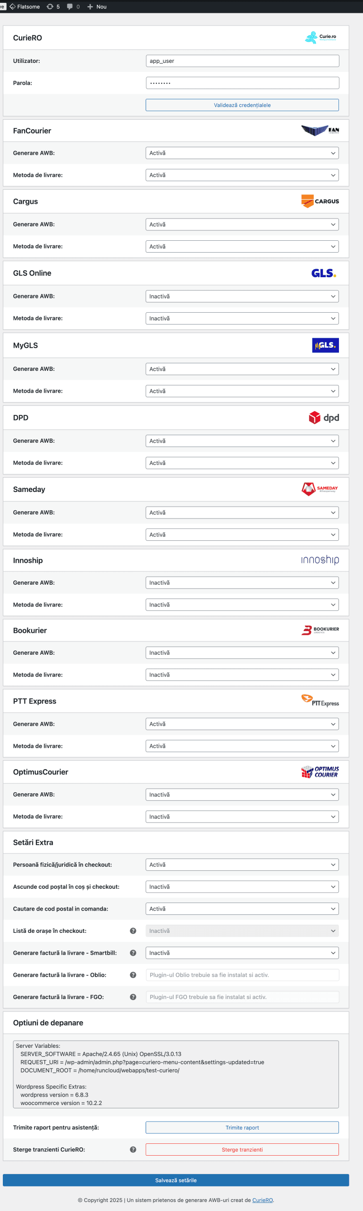363x1211 pixels.
Task: Click the Innoship logo
Action: (320, 560)
